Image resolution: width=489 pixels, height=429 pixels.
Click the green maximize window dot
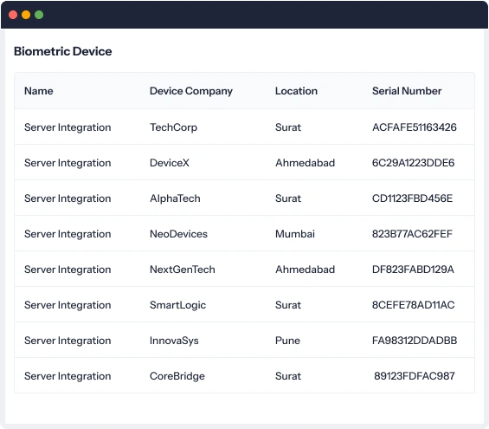point(39,15)
